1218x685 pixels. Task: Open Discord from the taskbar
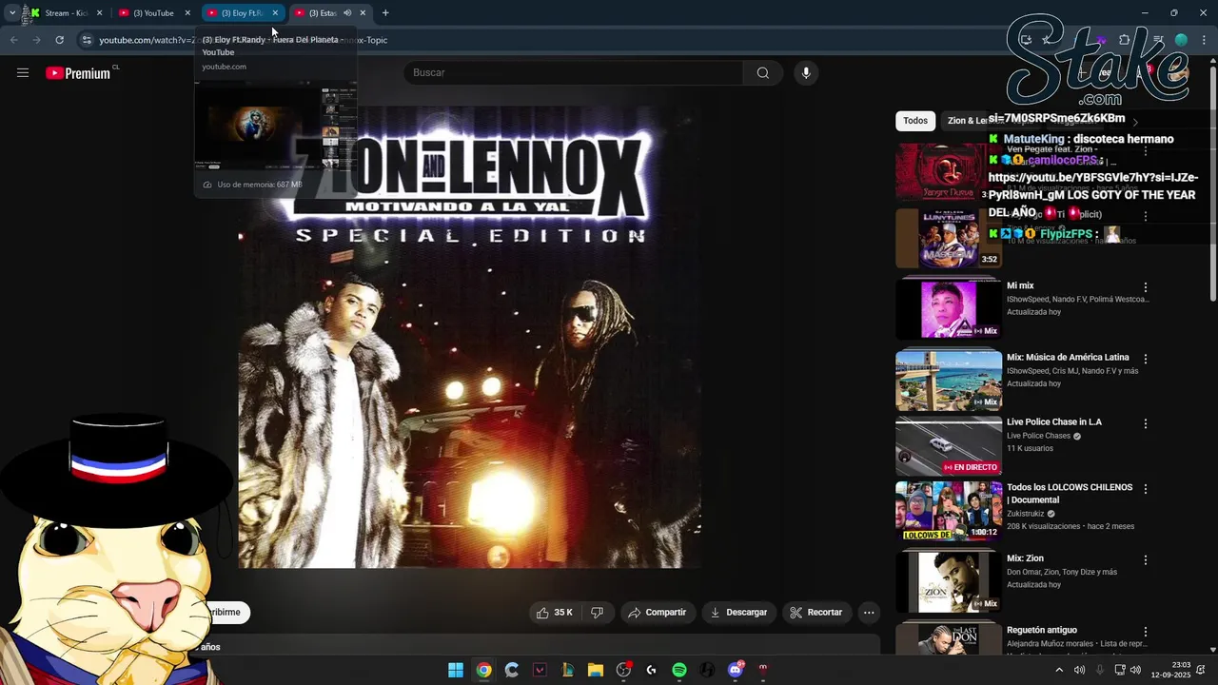pyautogui.click(x=736, y=670)
